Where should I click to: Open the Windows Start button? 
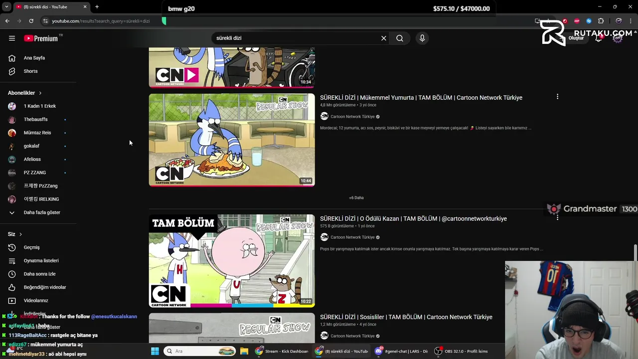tap(155, 351)
